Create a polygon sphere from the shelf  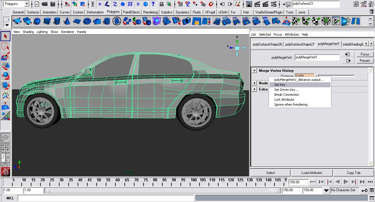[37, 21]
